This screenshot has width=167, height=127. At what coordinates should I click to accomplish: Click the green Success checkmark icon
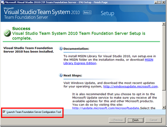pos(7,33)
